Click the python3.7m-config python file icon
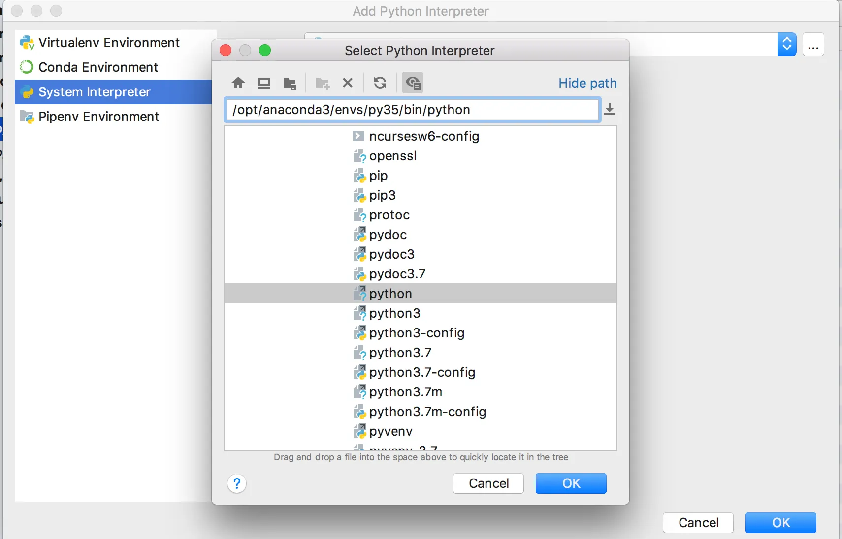 click(x=359, y=412)
